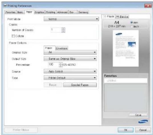Open the Basic tab
This screenshot has width=153, height=135.
tap(20, 12)
